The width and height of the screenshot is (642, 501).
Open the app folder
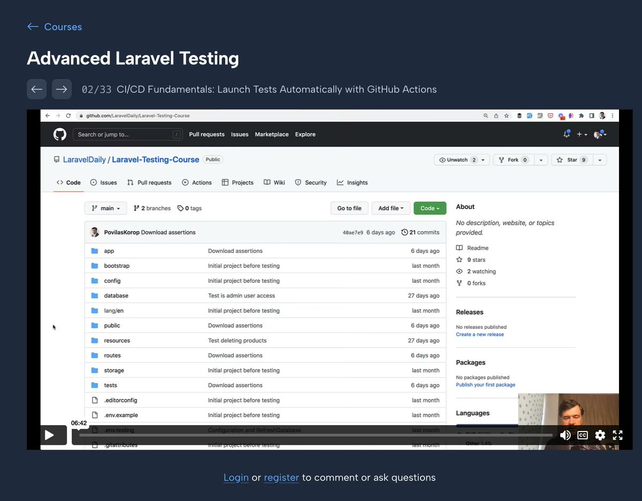[109, 251]
